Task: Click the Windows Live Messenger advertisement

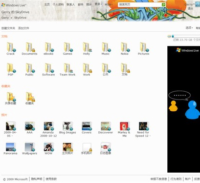Action: [x=183, y=109]
